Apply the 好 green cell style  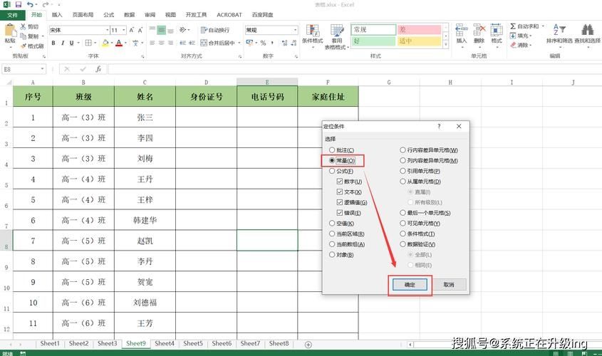(x=373, y=41)
